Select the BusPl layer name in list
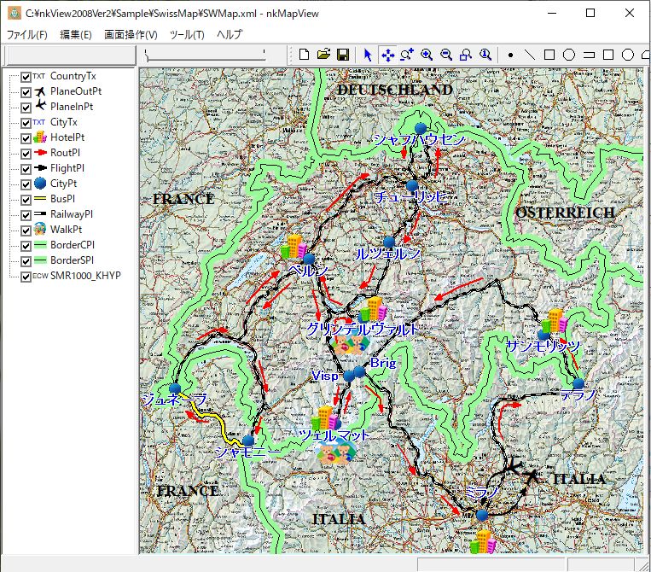 click(x=64, y=199)
